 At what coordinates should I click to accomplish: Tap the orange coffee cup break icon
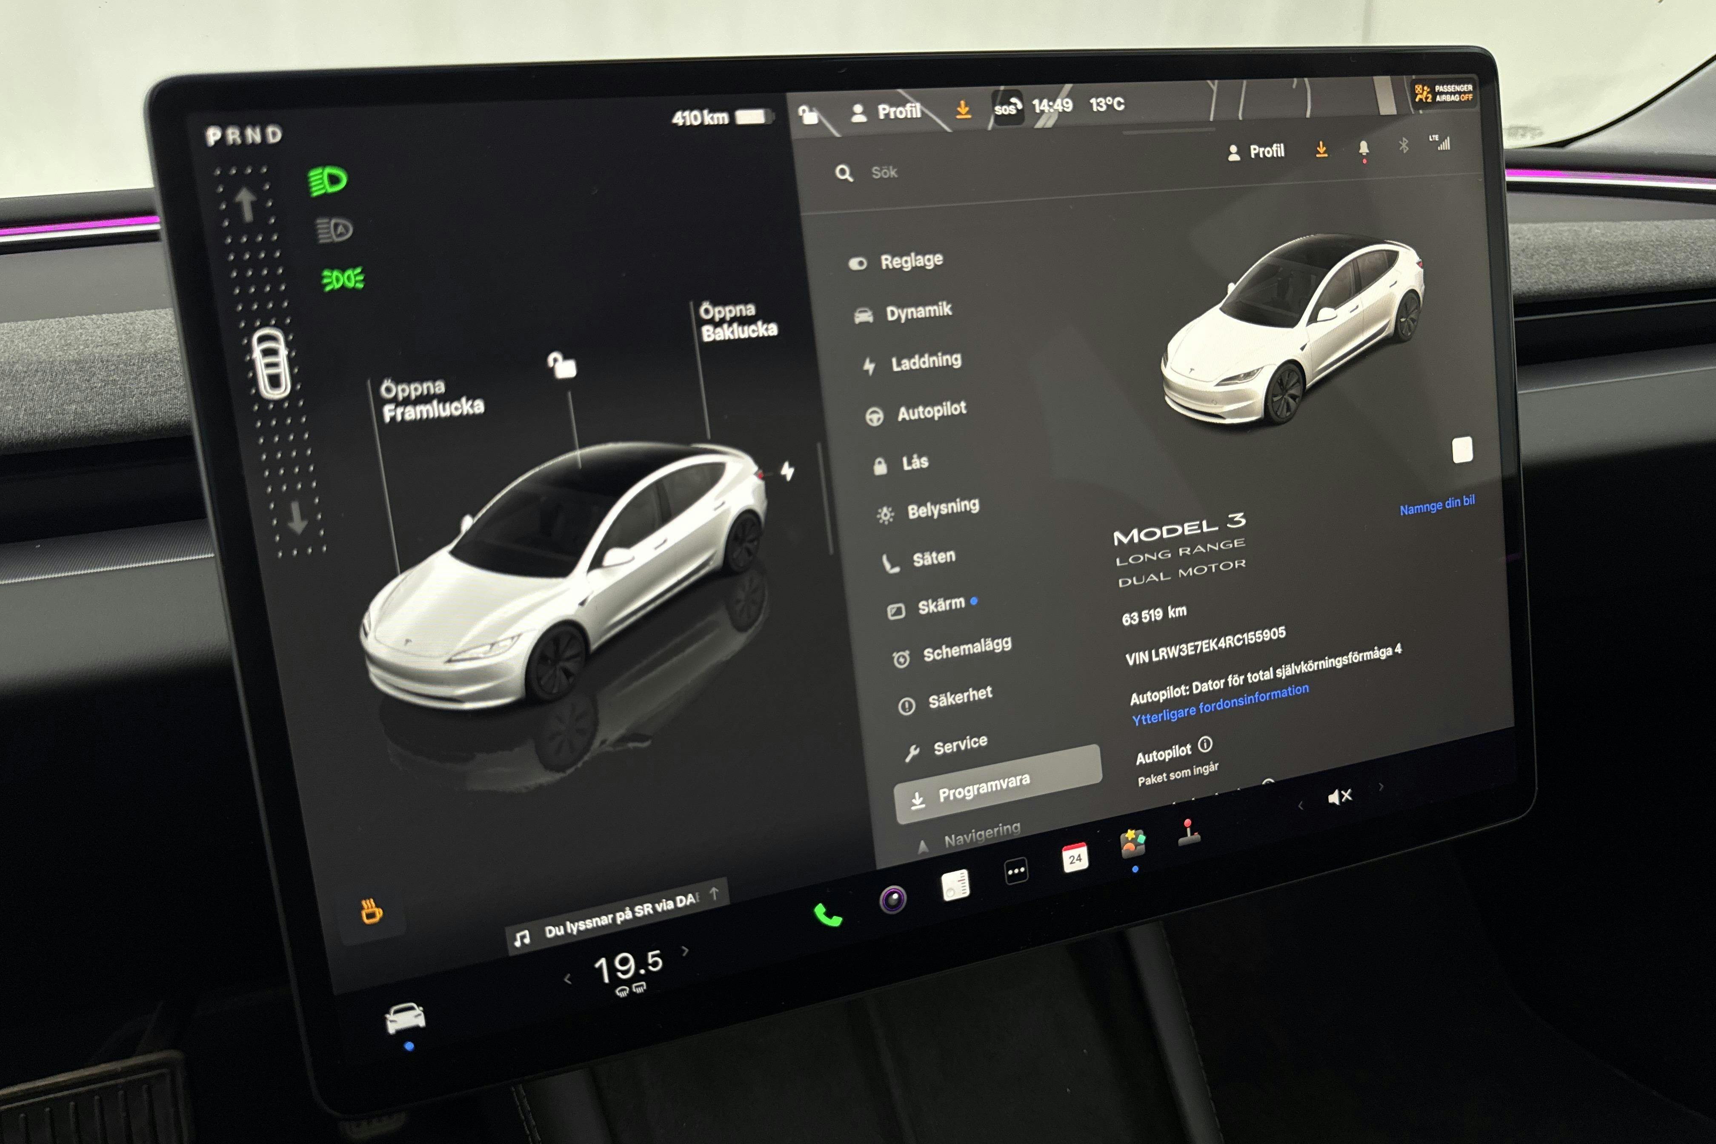coord(372,911)
